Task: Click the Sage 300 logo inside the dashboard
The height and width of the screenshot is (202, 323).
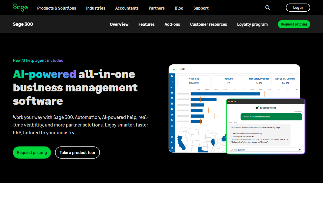Action: pos(178,69)
